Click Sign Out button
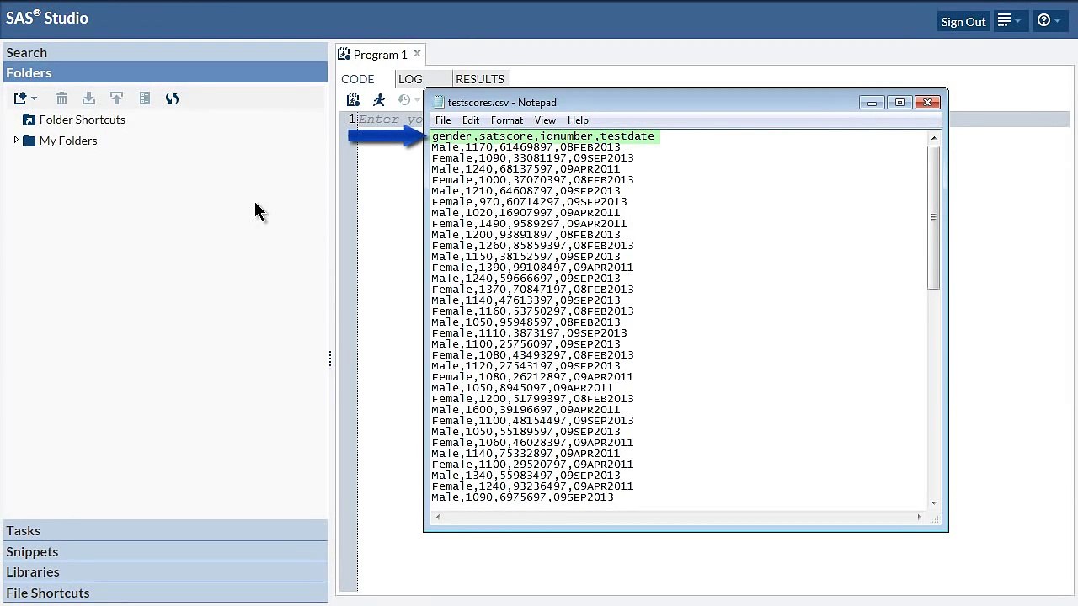The height and width of the screenshot is (606, 1078). click(963, 22)
